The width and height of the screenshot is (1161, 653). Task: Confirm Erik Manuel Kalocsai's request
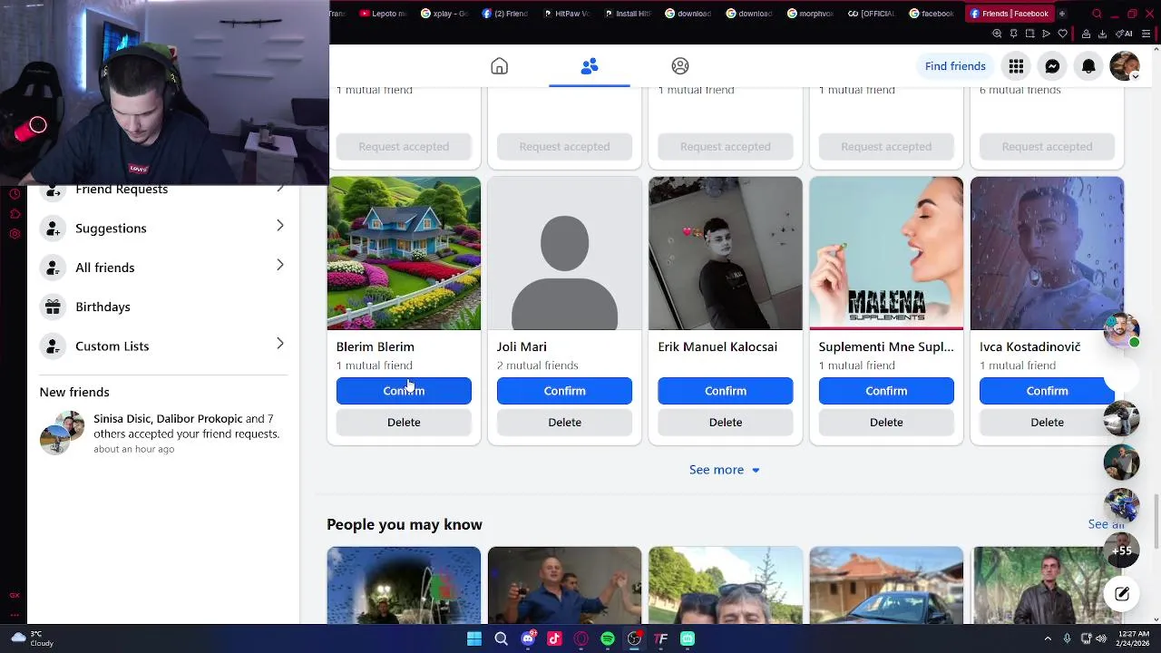point(726,391)
